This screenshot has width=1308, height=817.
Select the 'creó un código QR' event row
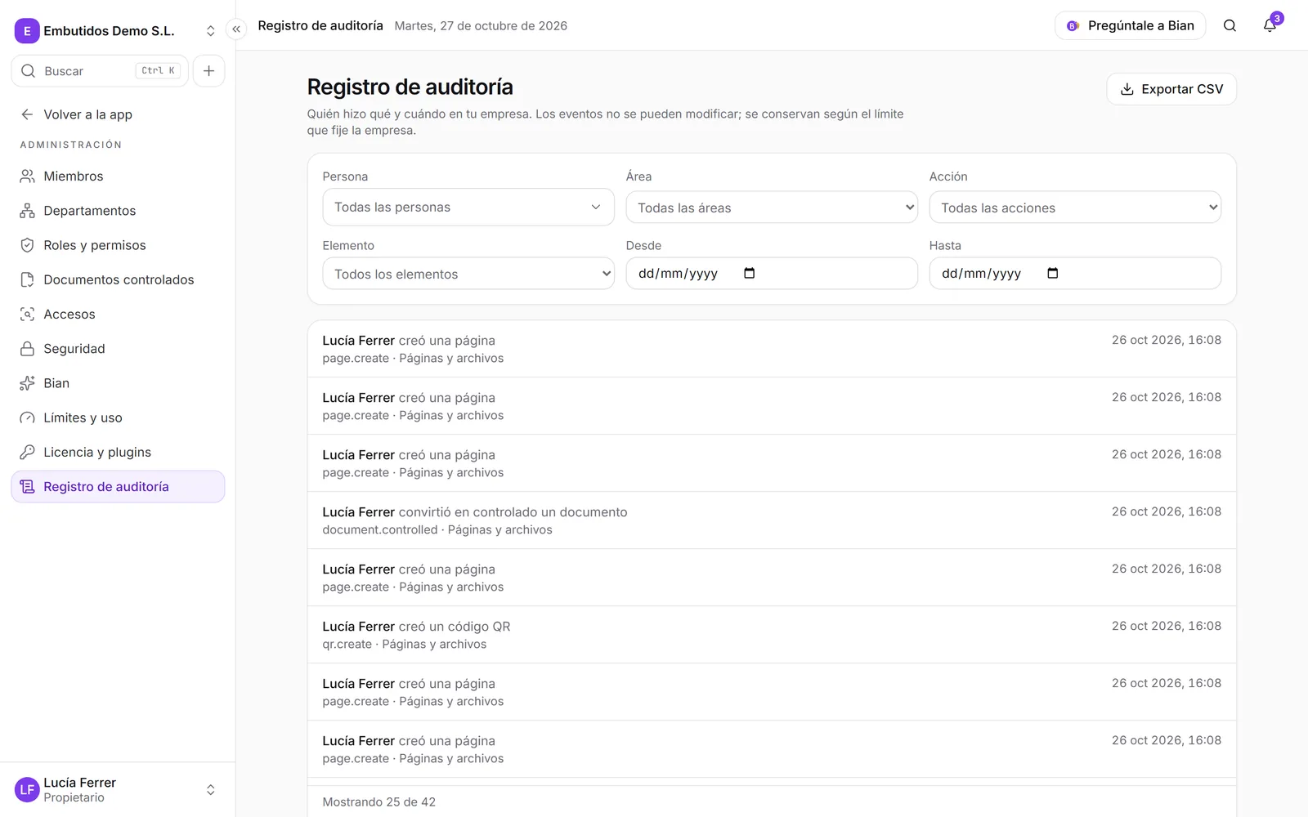click(772, 635)
